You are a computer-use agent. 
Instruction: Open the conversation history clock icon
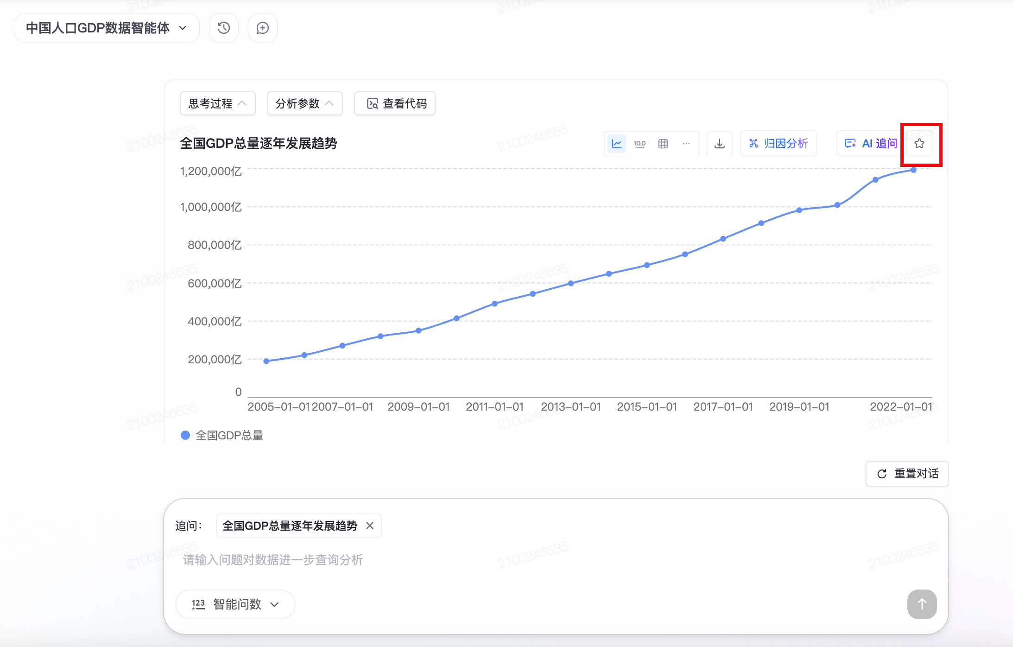pos(224,28)
